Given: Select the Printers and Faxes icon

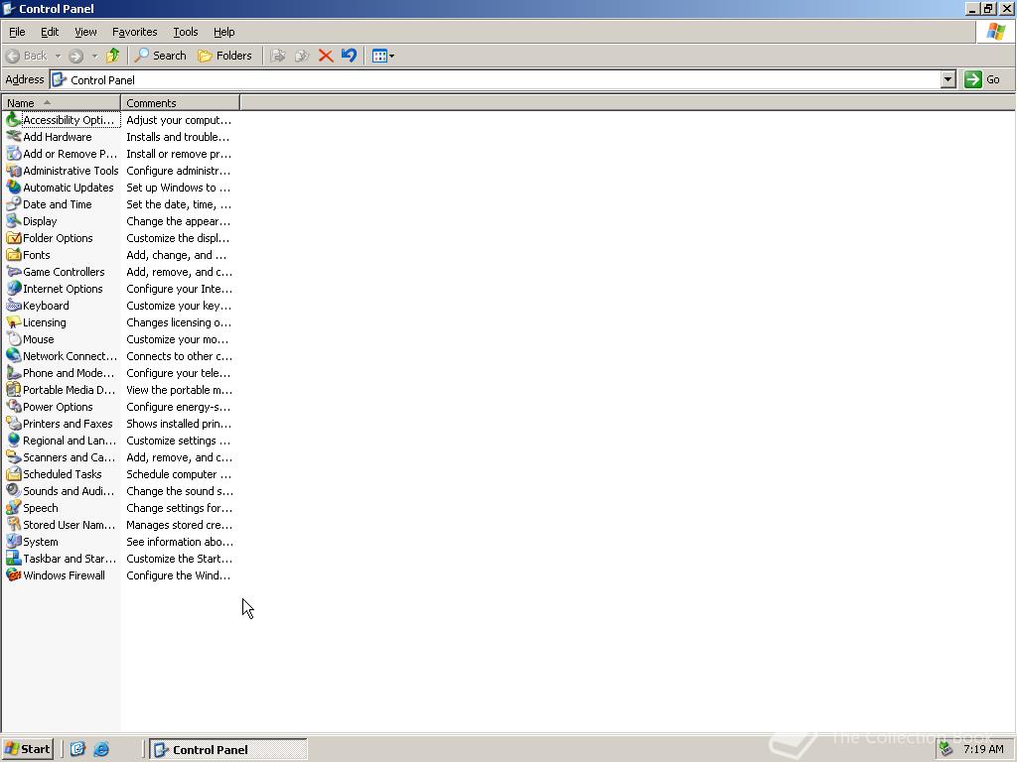Looking at the screenshot, I should coord(14,423).
